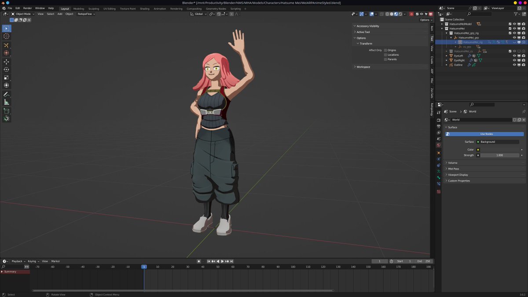Enable Affect Only Locations checkbox
The image size is (528, 297).
click(385, 55)
